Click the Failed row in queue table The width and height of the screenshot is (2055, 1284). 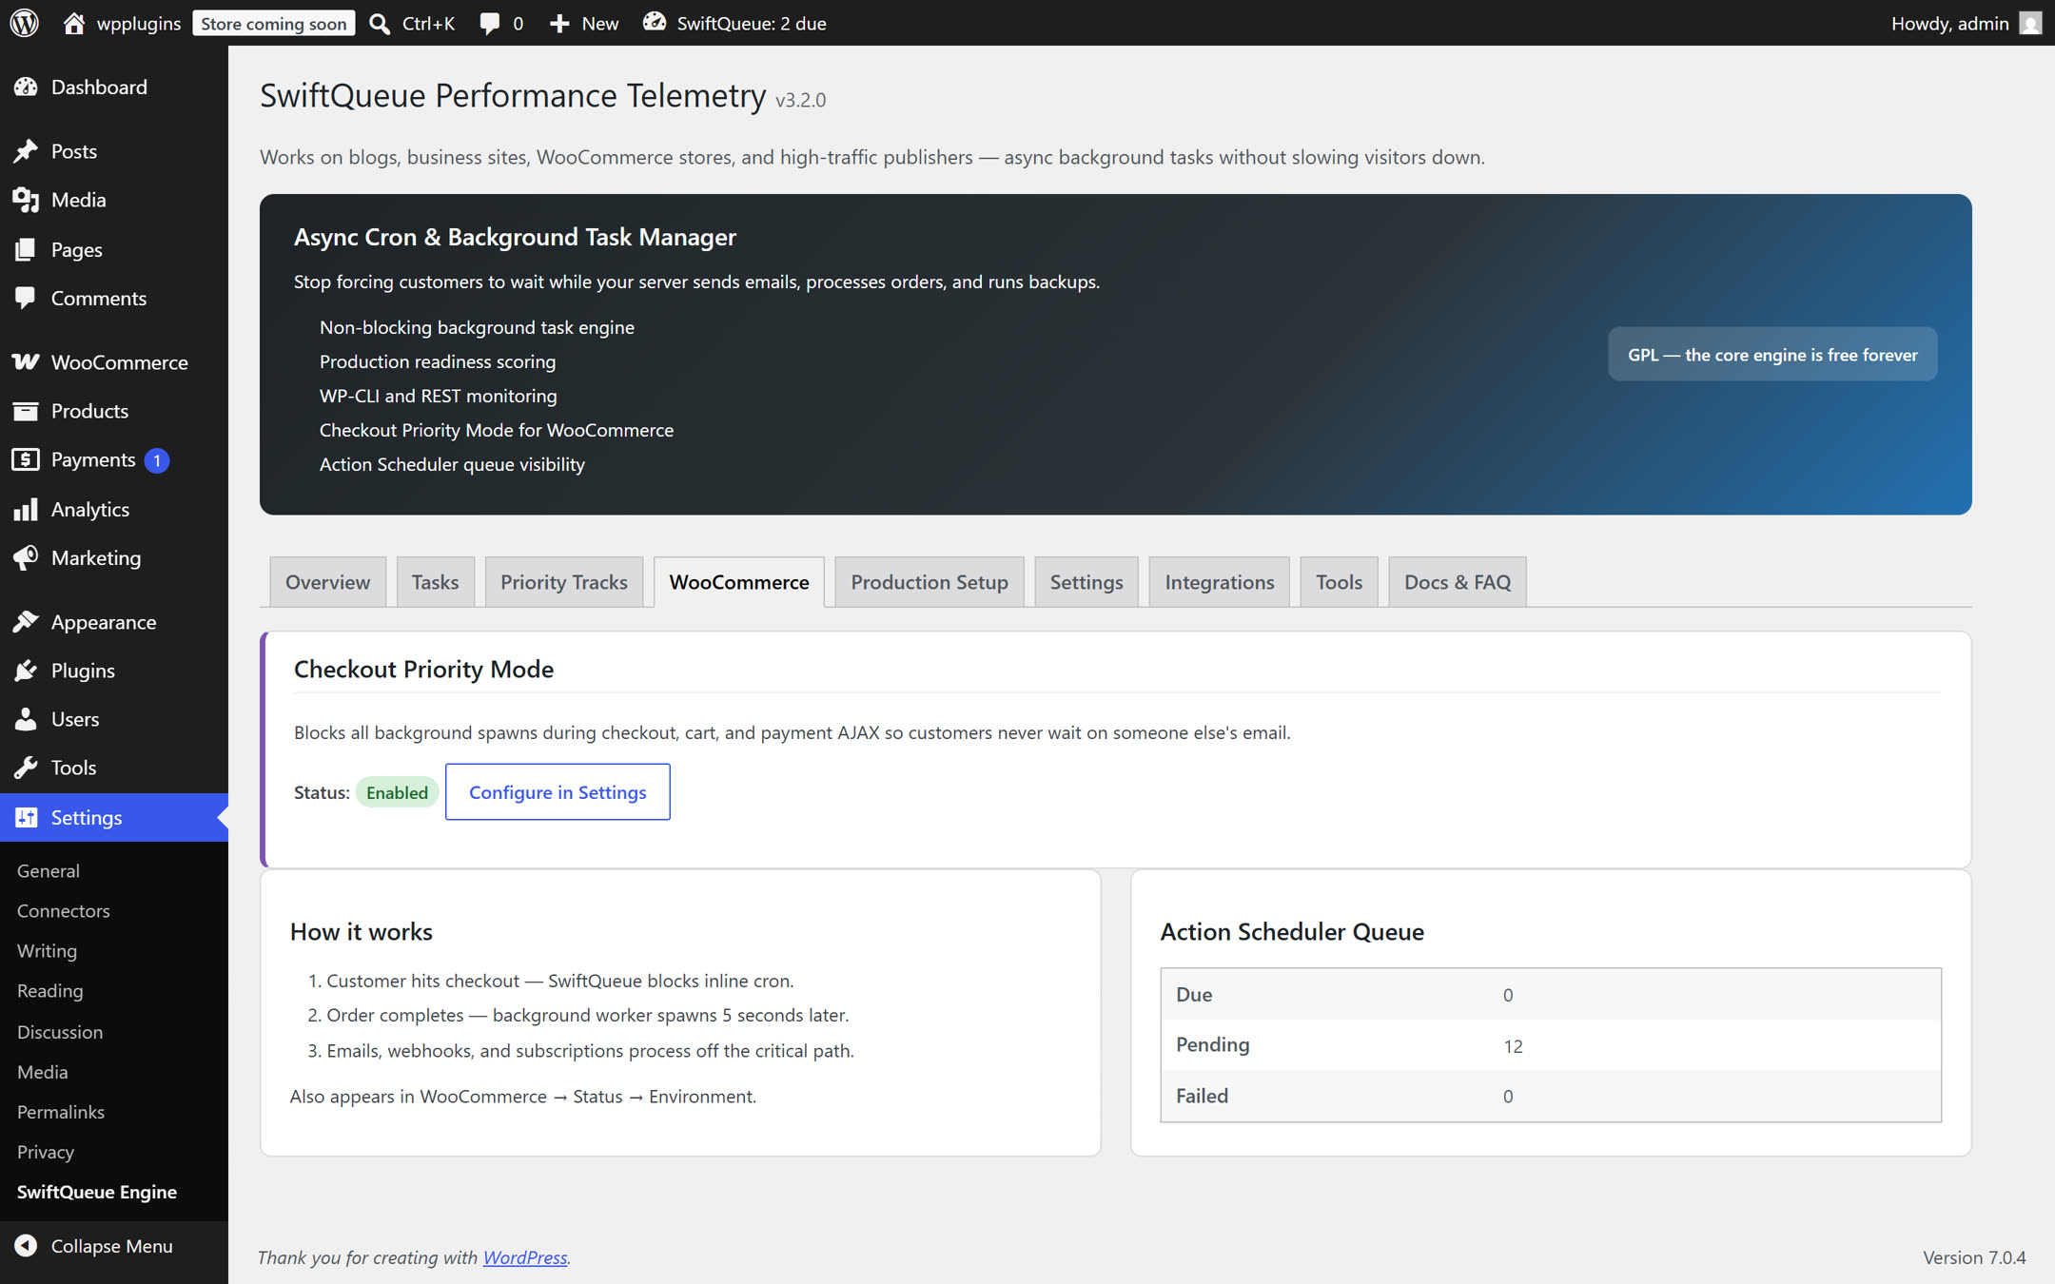1550,1096
